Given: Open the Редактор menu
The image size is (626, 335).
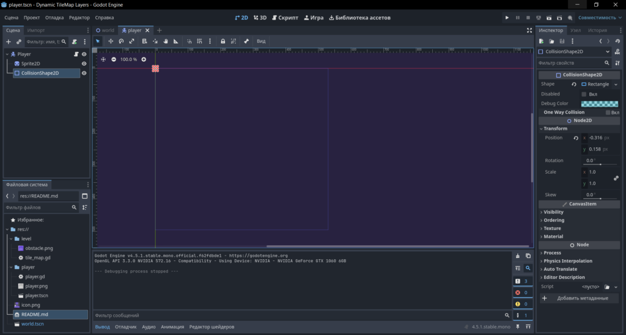Looking at the screenshot, I should pos(79,18).
